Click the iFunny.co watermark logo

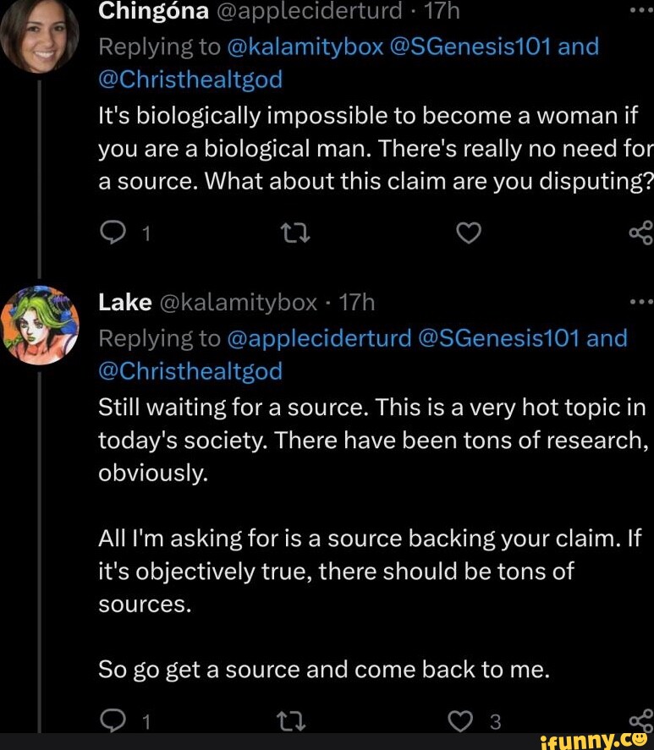[x=593, y=740]
